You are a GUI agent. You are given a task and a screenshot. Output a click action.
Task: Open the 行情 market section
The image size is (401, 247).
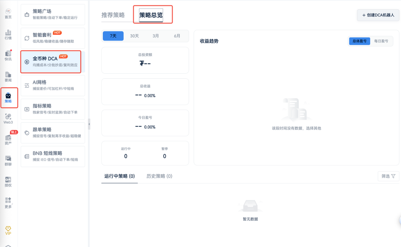pos(8,34)
